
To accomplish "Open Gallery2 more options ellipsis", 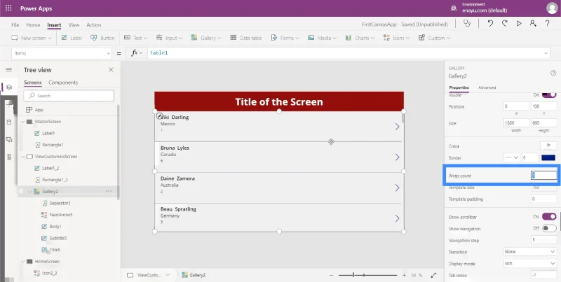I will tap(109, 191).
